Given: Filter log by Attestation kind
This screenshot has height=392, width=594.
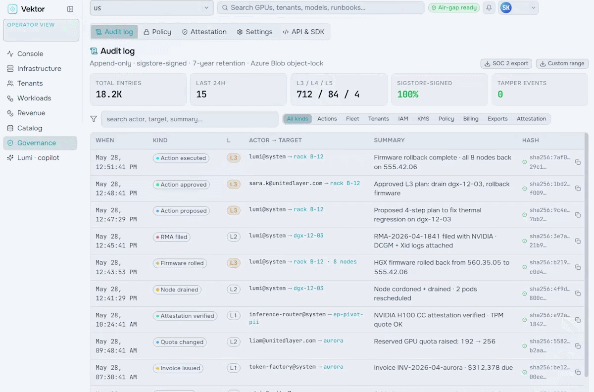Looking at the screenshot, I should click(x=532, y=119).
